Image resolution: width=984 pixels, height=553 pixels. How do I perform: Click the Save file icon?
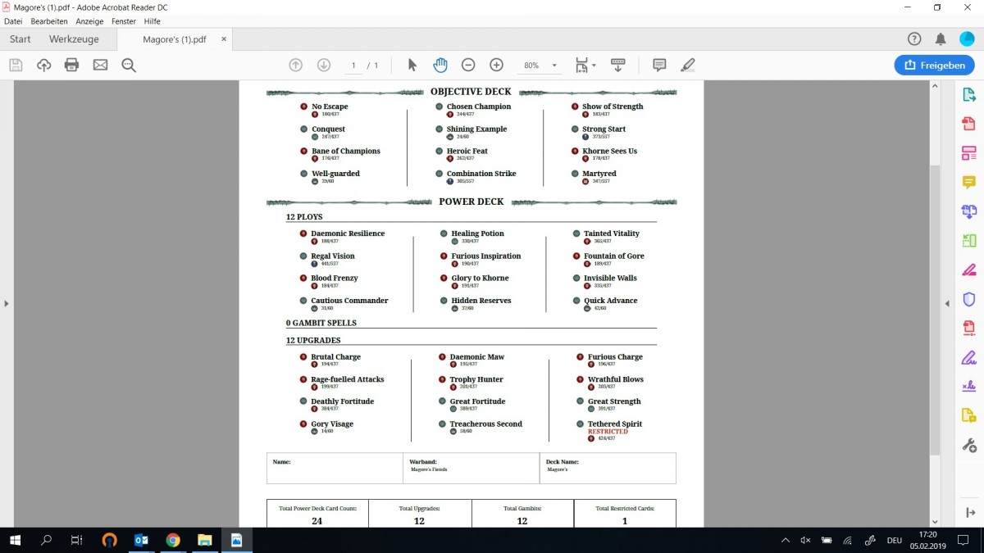click(x=16, y=65)
